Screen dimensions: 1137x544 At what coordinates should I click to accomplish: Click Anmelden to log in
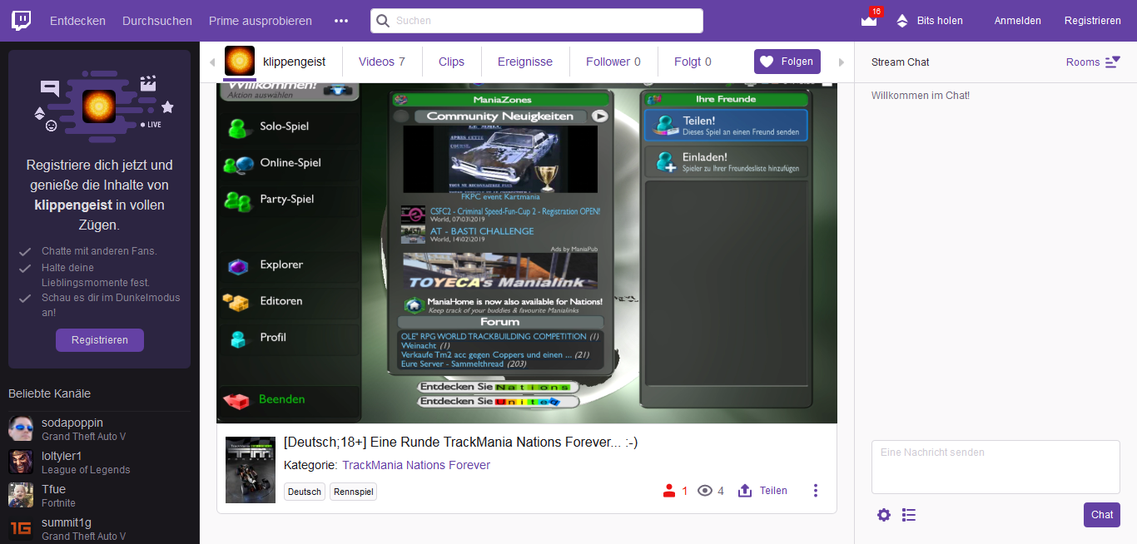(x=1017, y=21)
